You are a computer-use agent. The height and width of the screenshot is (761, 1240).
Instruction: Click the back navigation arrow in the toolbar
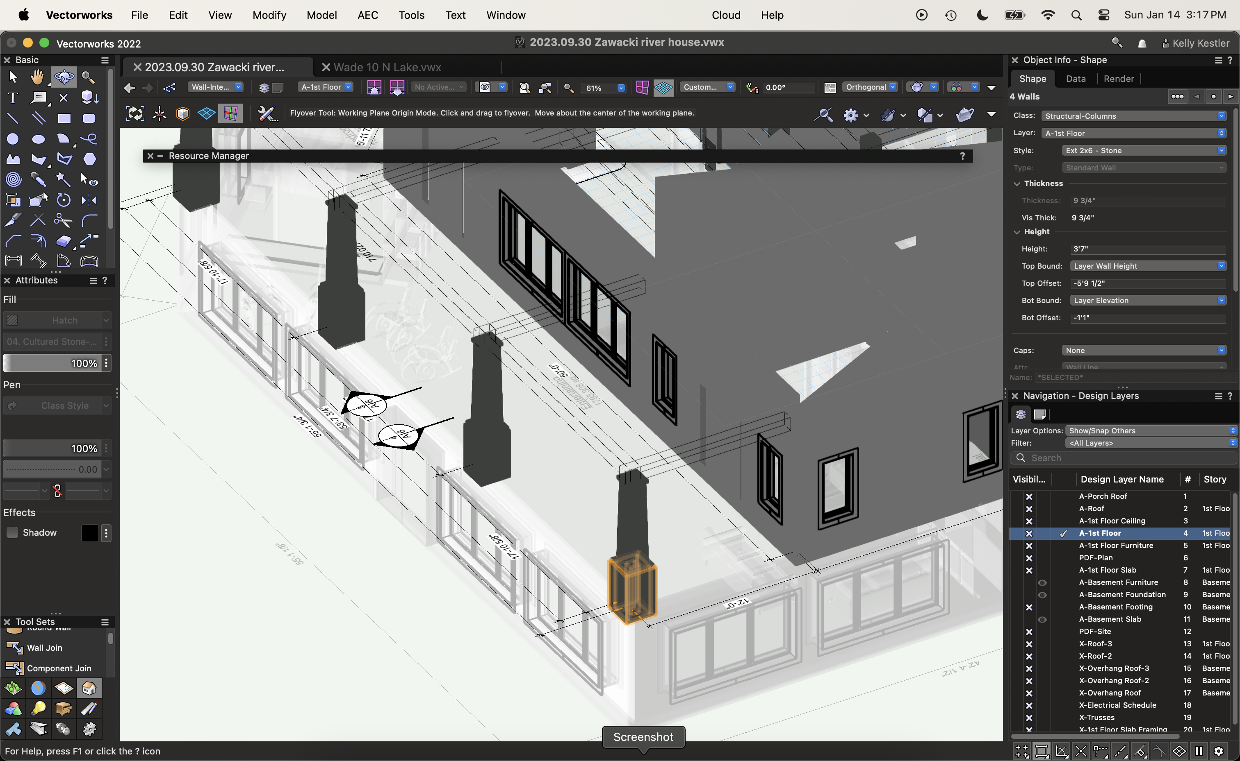[129, 88]
